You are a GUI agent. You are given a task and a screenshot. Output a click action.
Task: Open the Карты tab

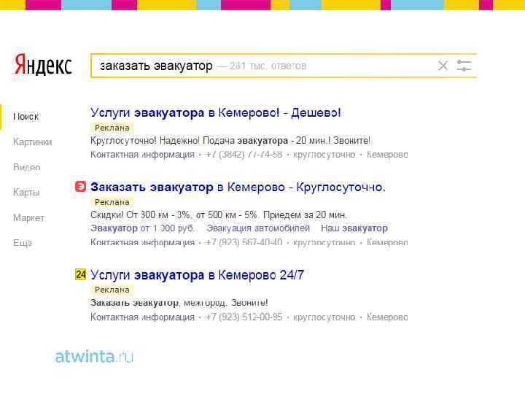tap(26, 193)
